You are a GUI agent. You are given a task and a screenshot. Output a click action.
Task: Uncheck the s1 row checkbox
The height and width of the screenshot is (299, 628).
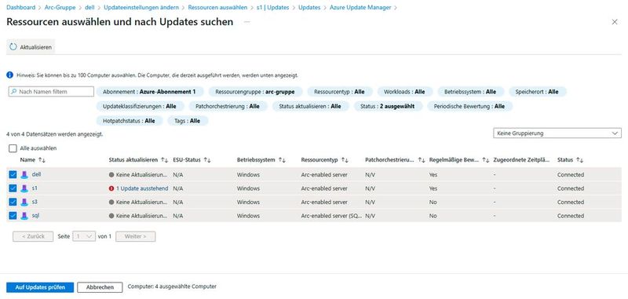pos(13,188)
